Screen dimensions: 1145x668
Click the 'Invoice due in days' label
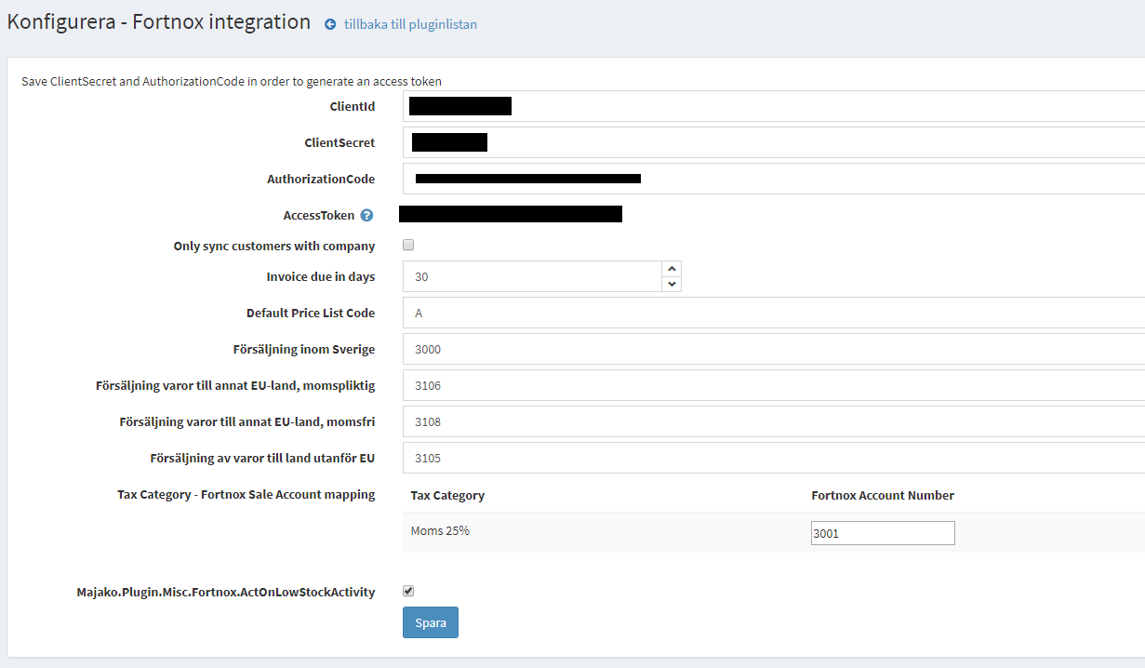(321, 276)
